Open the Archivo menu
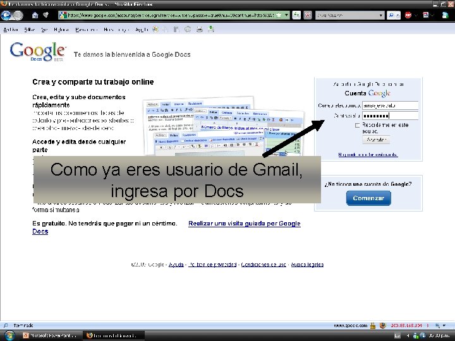This screenshot has width=455, height=341. click(11, 29)
